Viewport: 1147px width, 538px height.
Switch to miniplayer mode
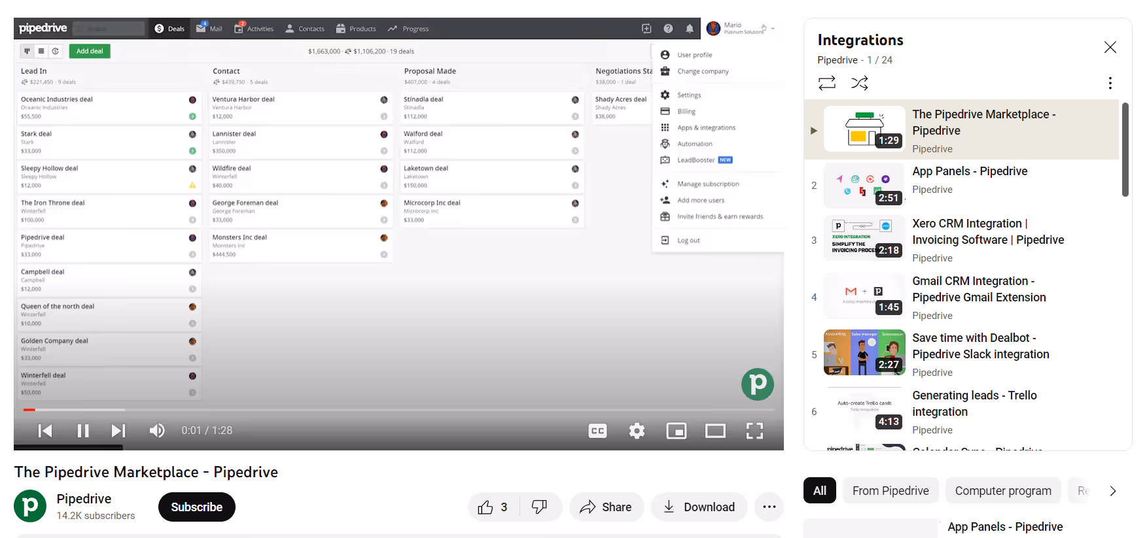(676, 431)
